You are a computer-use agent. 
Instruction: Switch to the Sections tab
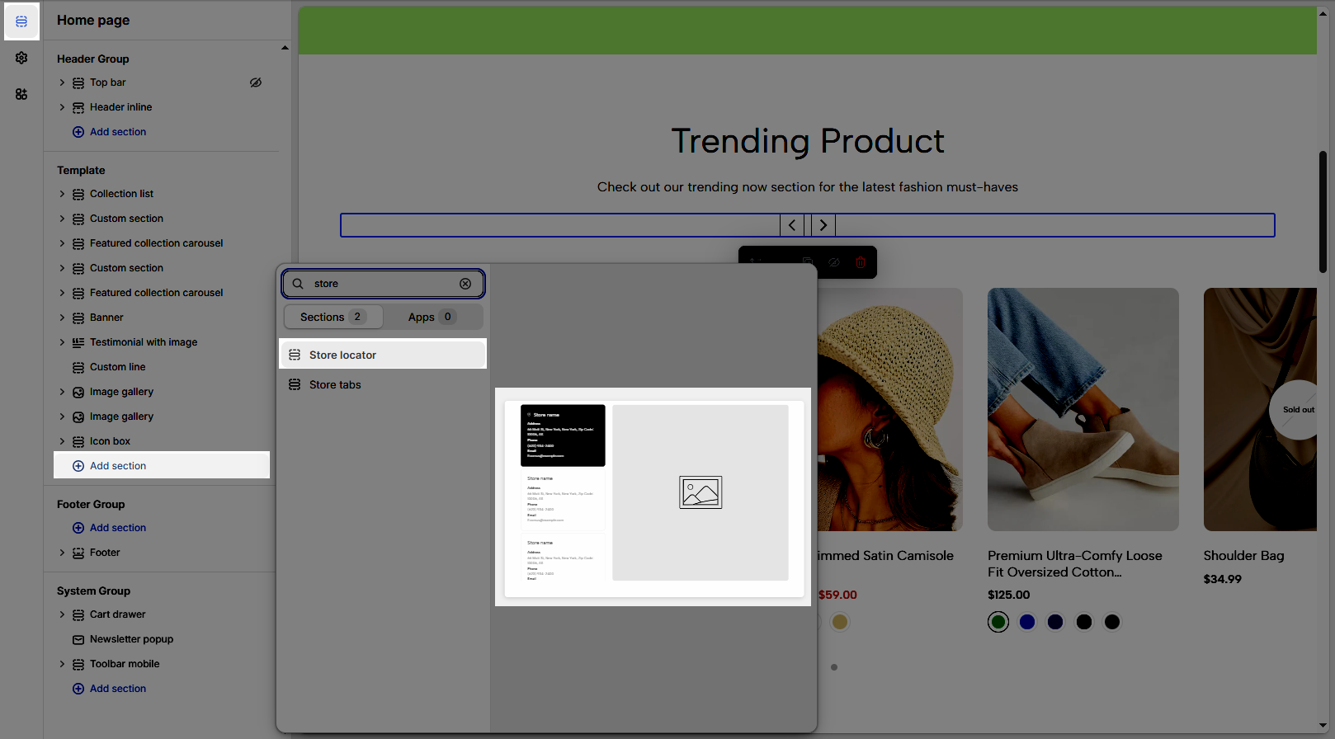(333, 317)
